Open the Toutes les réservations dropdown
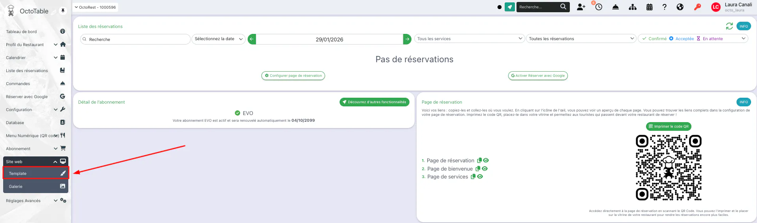Image resolution: width=757 pixels, height=223 pixels. [581, 39]
